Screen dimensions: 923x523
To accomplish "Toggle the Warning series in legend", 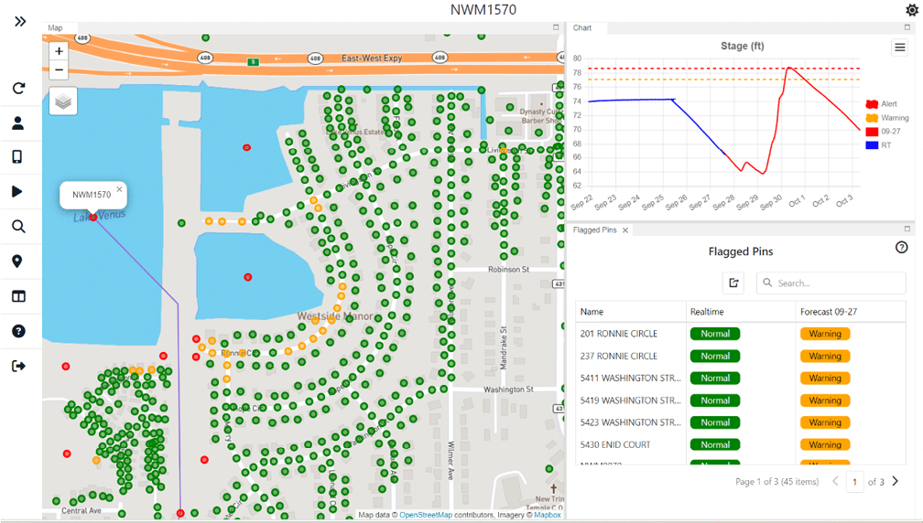I will [x=887, y=118].
